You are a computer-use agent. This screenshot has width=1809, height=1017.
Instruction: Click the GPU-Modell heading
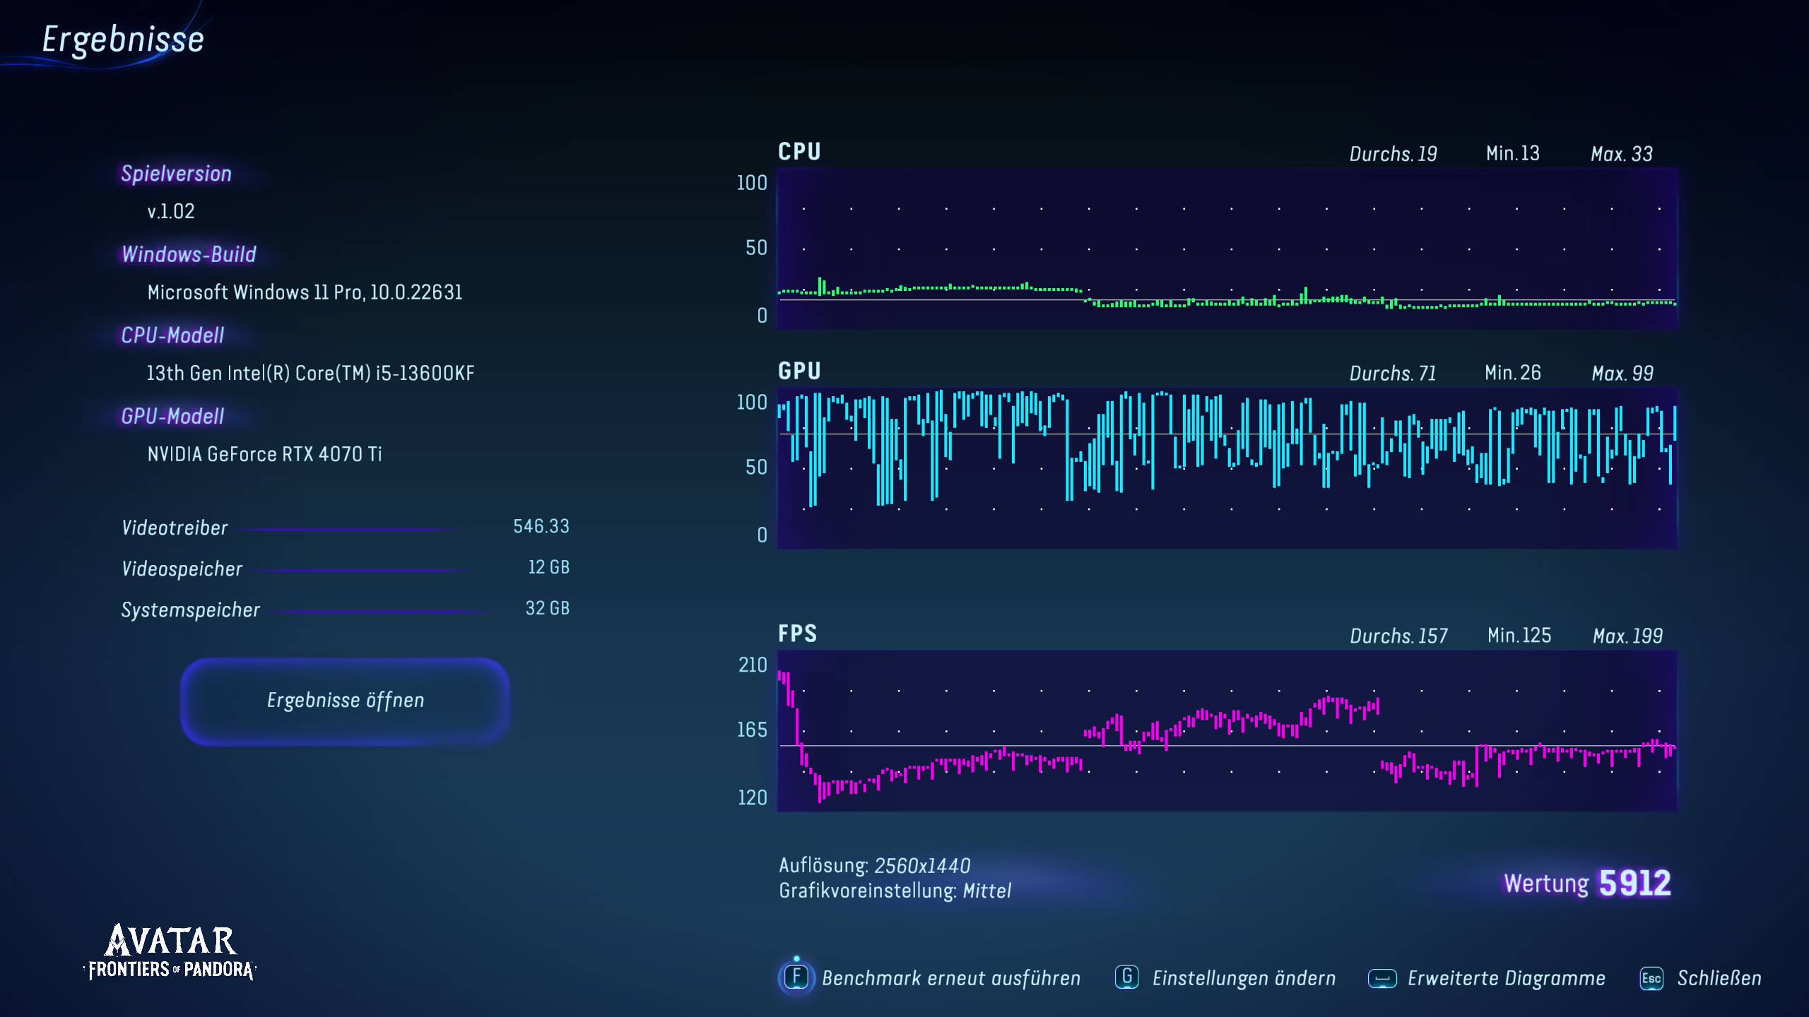[x=172, y=417]
